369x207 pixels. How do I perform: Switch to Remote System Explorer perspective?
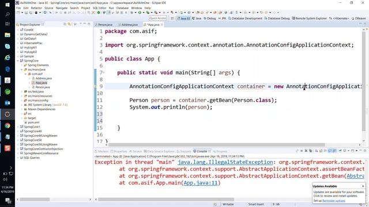coord(309,18)
